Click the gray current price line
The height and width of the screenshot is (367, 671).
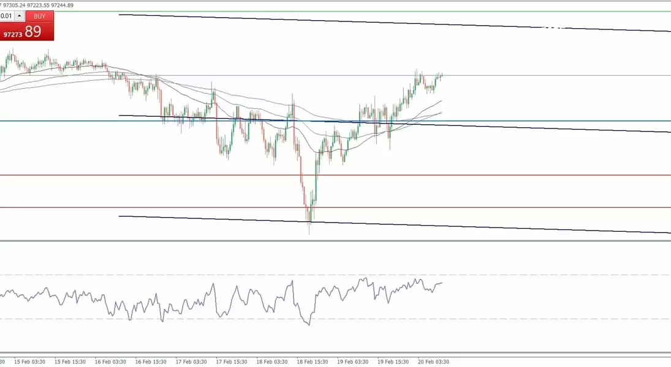pos(552,76)
